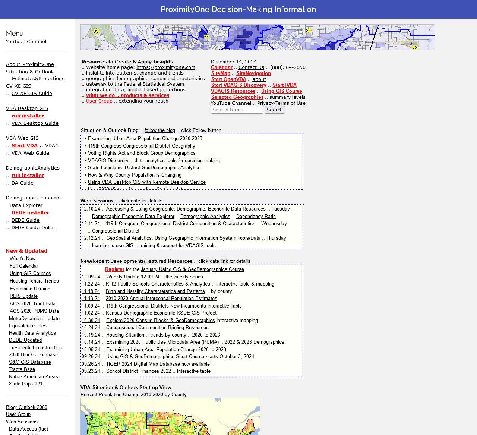This screenshot has width=477, height=435.
Task: Go to Situation & Outlook in sidebar
Action: [x=30, y=72]
